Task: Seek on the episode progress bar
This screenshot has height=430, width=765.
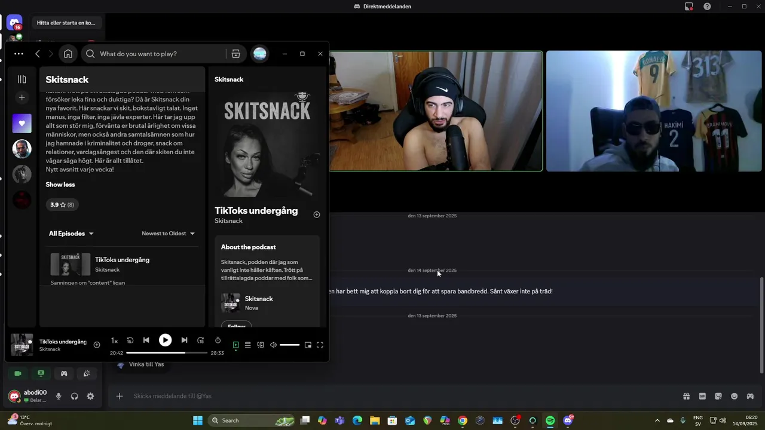Action: pos(167,353)
